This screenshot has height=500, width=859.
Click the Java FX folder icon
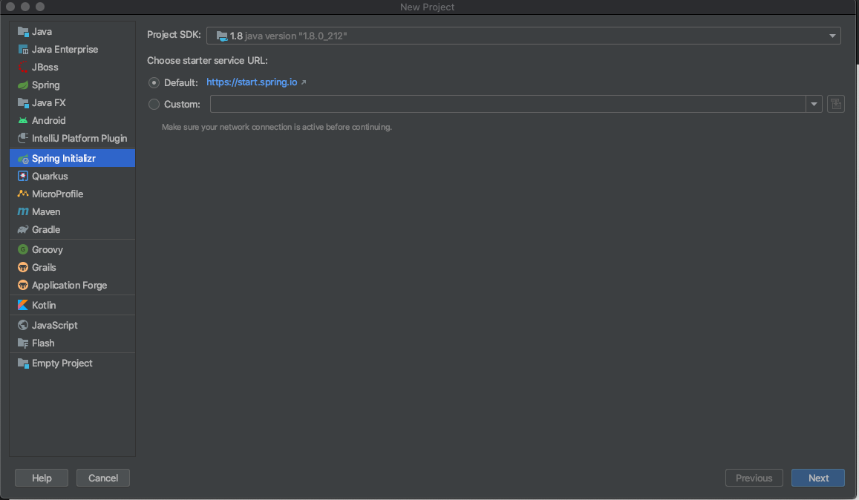(x=23, y=103)
